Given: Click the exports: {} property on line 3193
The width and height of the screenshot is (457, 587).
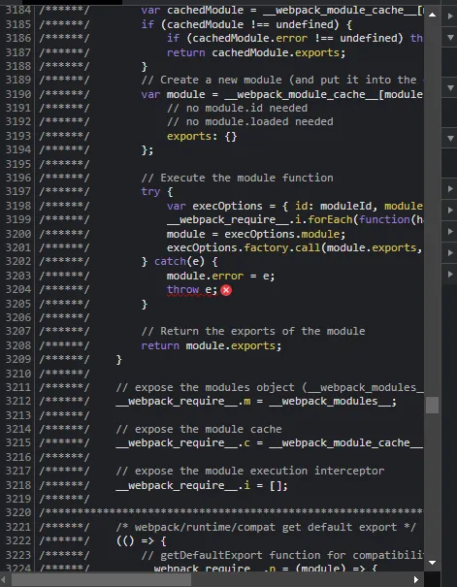Looking at the screenshot, I should point(202,136).
